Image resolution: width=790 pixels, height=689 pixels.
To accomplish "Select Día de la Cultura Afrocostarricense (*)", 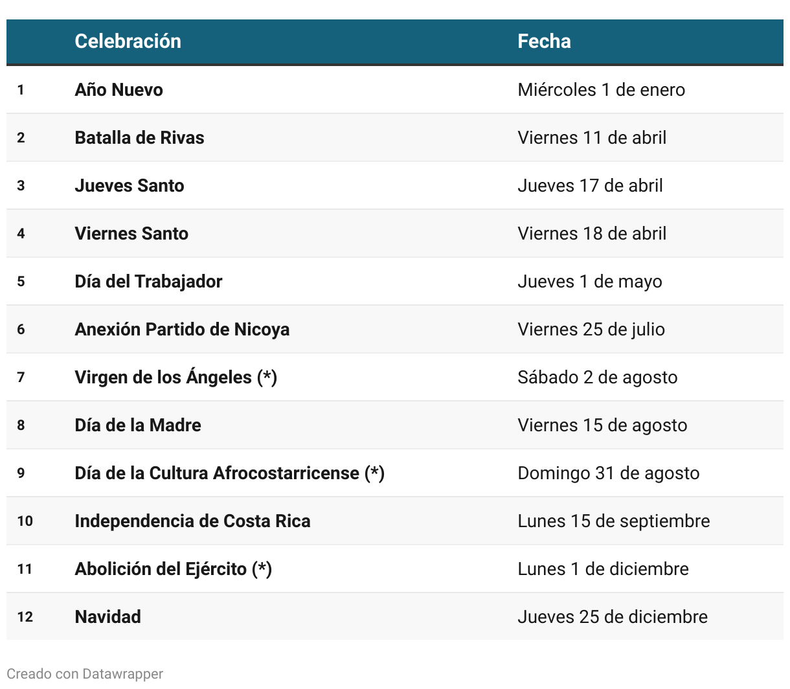I will tap(230, 473).
